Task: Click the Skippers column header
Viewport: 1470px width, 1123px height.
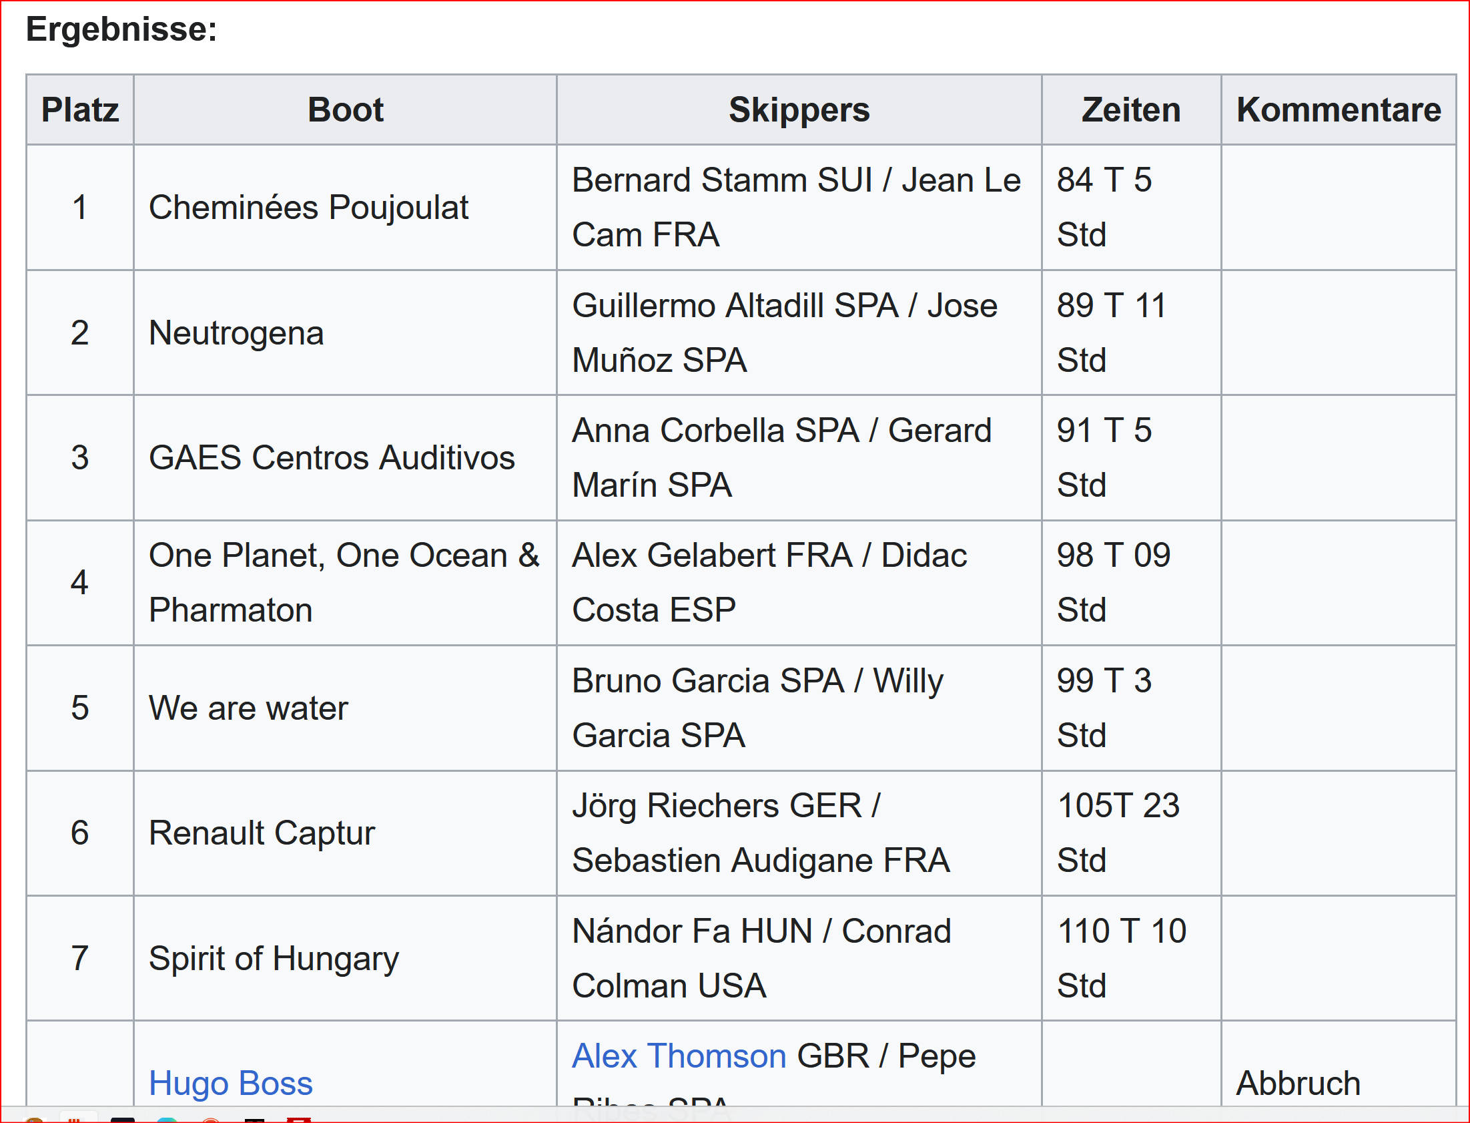Action: (x=799, y=109)
